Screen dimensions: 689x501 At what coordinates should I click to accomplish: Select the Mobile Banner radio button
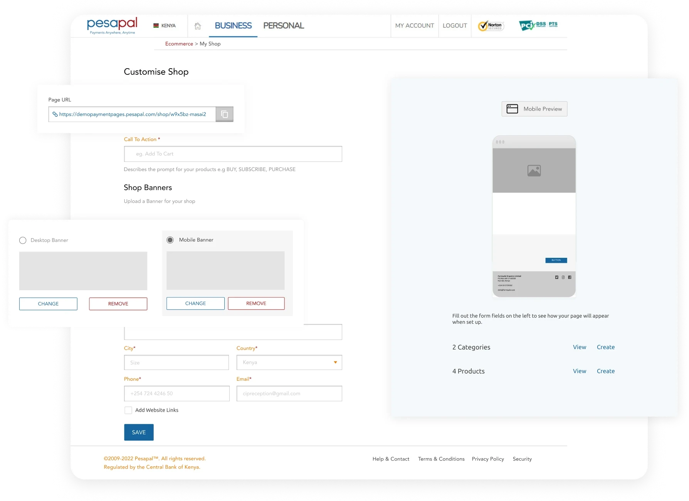(x=170, y=240)
